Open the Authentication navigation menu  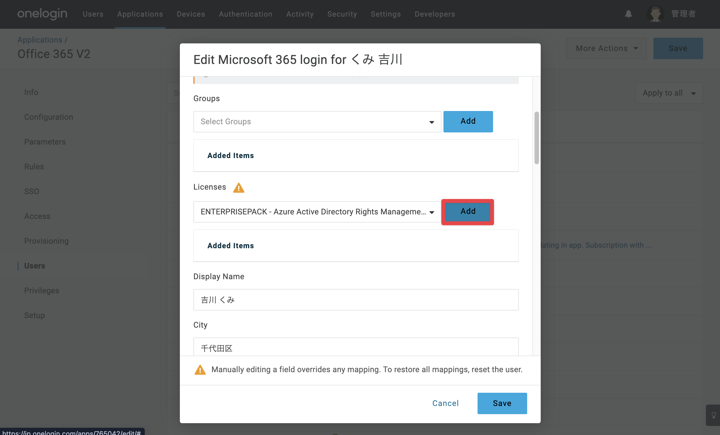[246, 14]
